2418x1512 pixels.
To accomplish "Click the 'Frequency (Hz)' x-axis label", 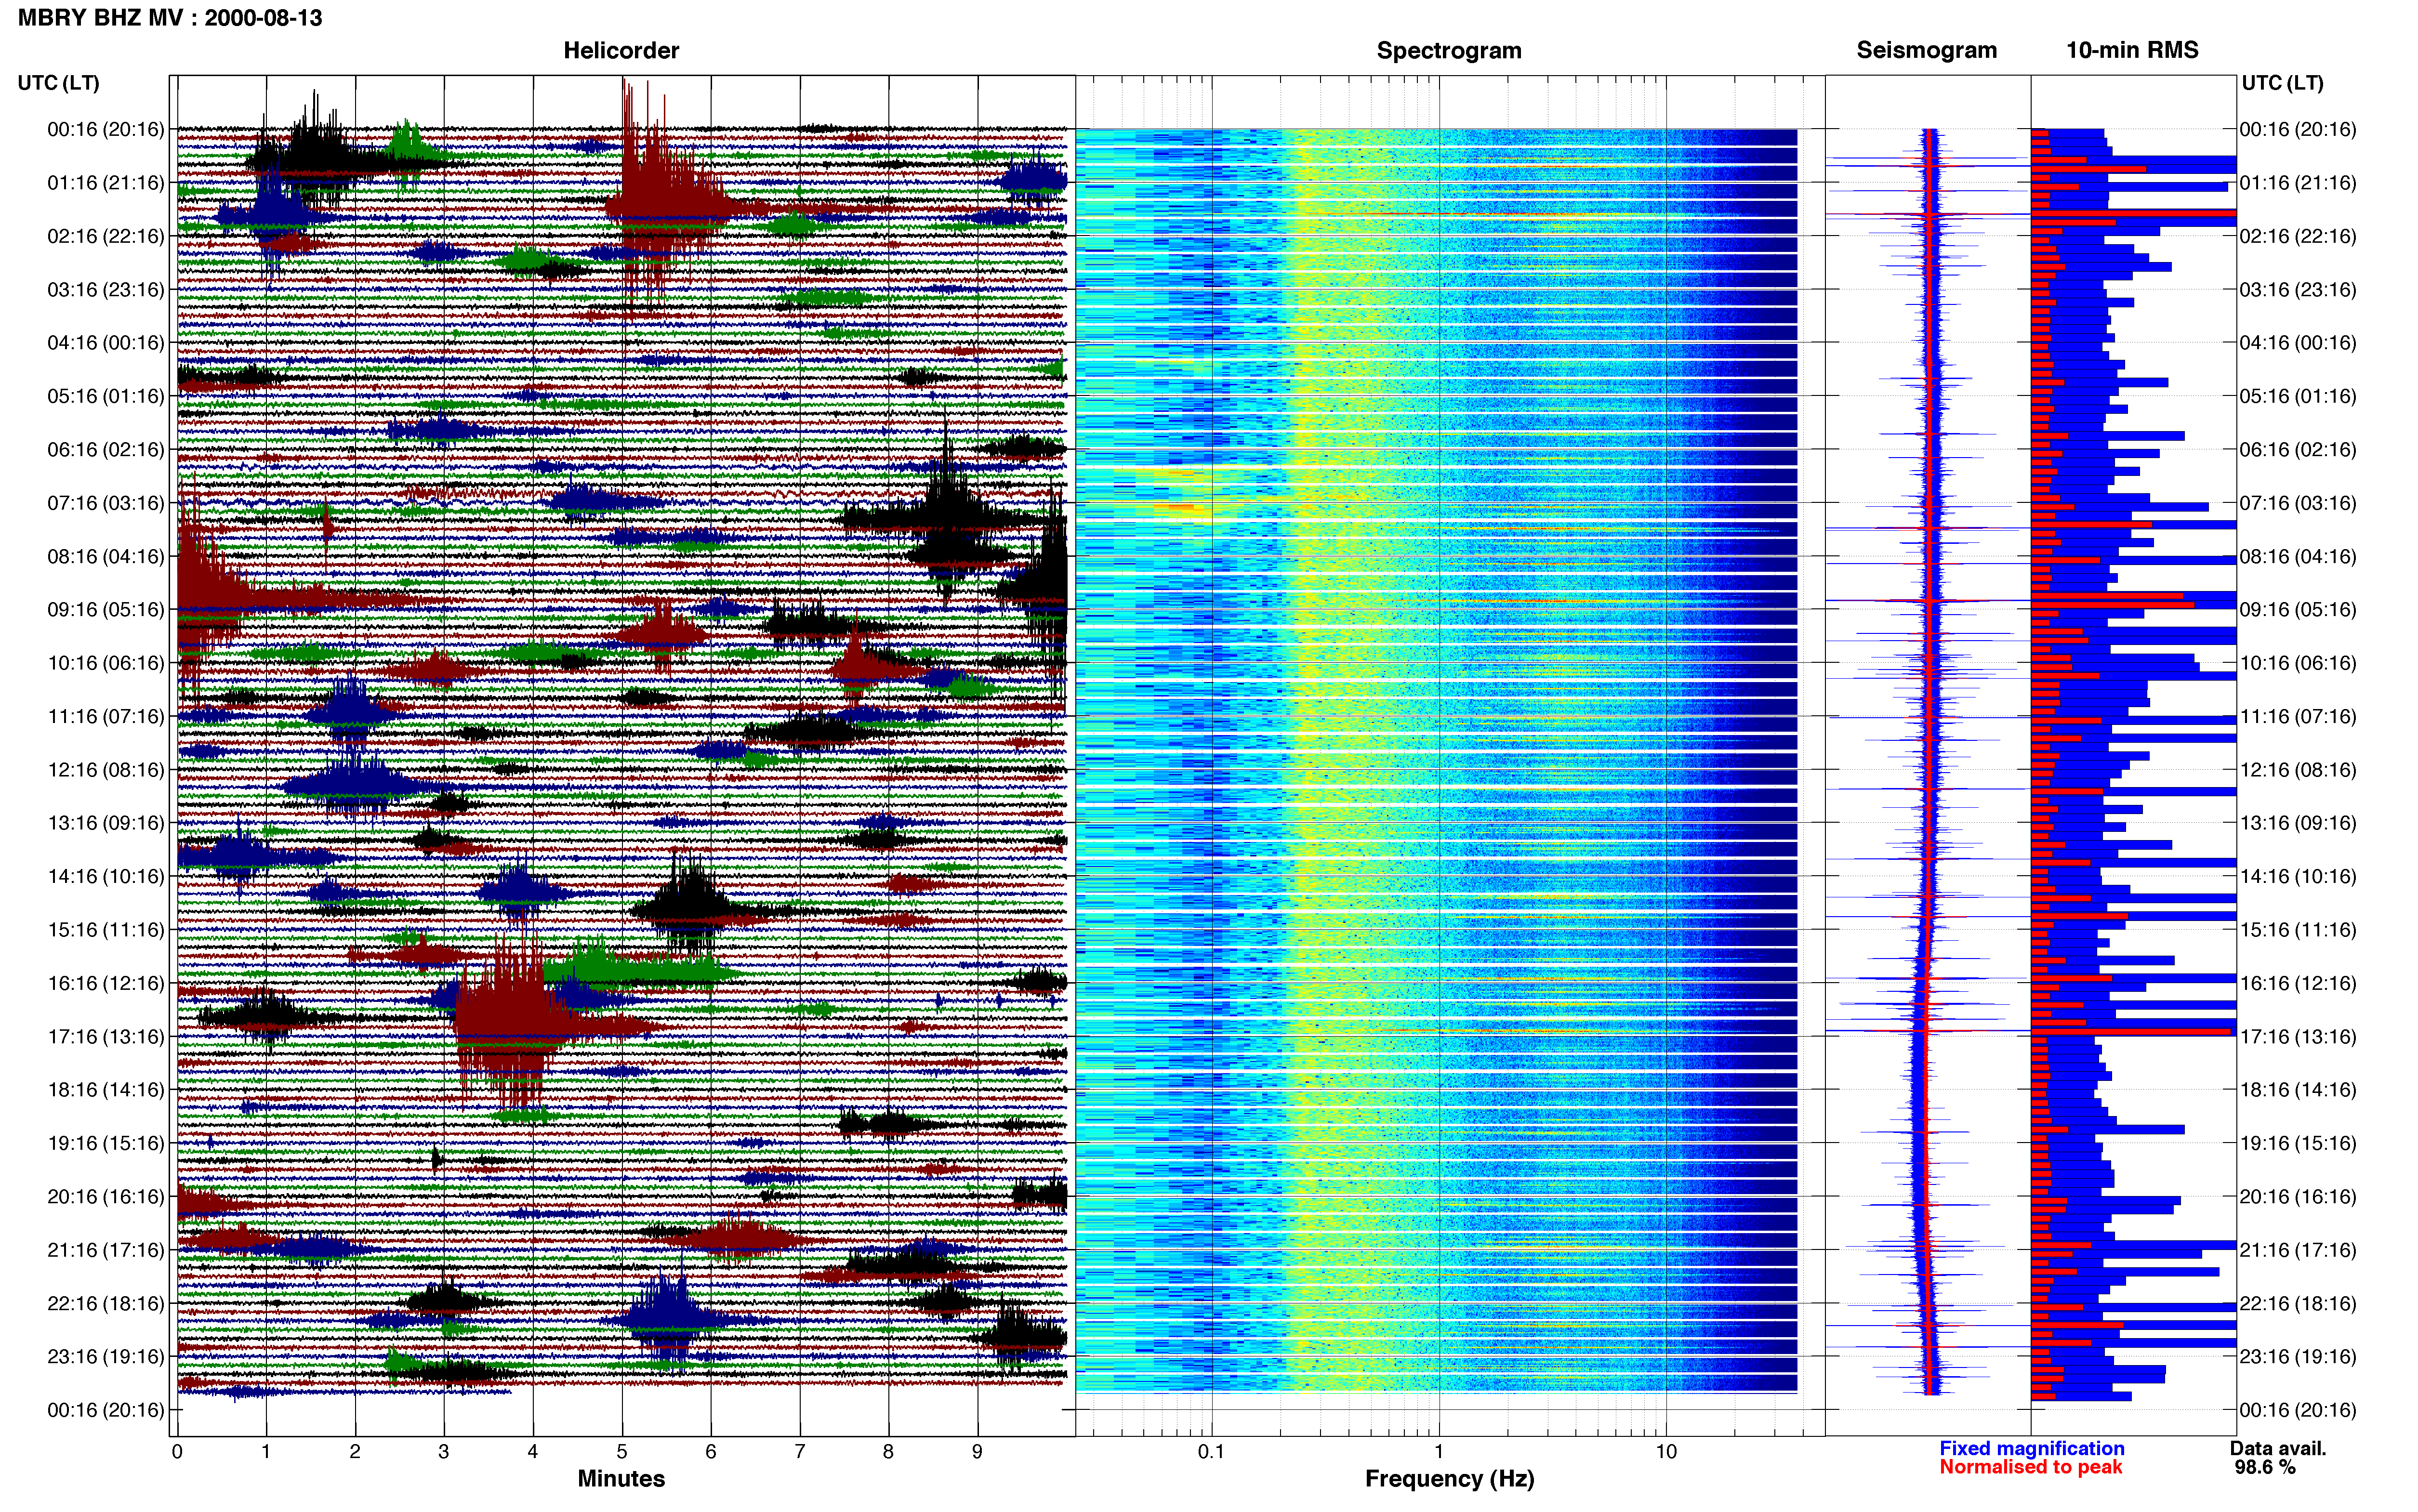I will [1449, 1479].
